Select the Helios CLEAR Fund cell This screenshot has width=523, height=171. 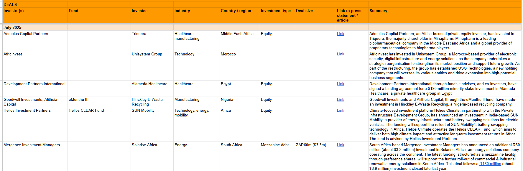[x=99, y=124]
